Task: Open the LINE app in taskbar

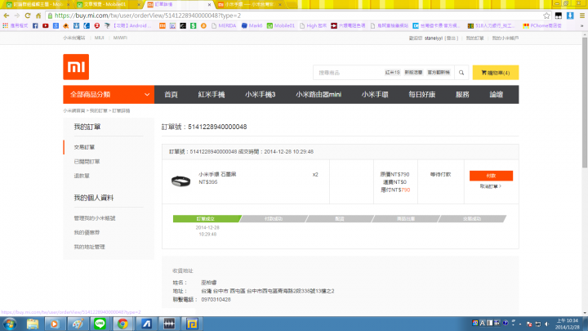Action: (x=100, y=324)
